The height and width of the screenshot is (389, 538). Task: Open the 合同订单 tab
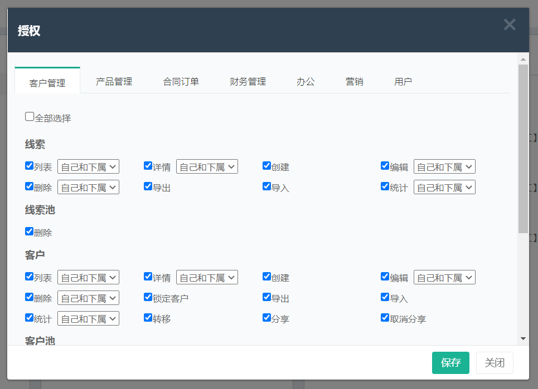[x=181, y=81]
